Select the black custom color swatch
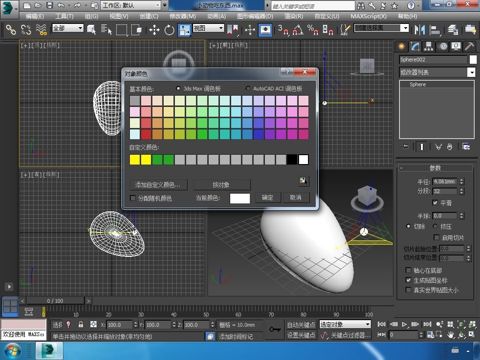Screen dimensions: 480x360 292,159
